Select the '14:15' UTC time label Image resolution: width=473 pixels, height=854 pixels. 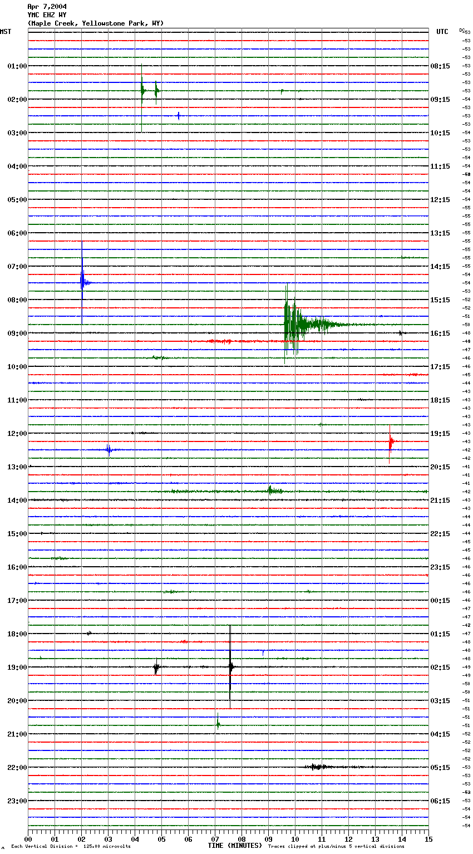(x=440, y=267)
